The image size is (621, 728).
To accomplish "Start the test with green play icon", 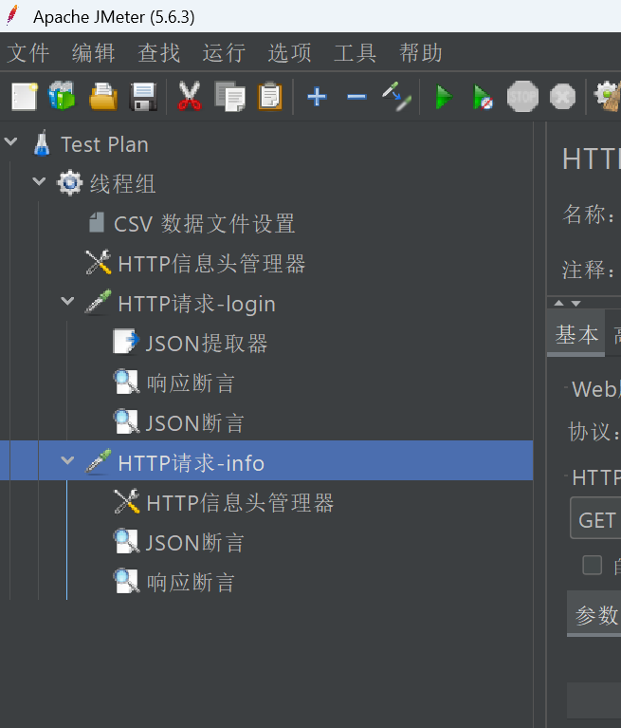I will 444,97.
